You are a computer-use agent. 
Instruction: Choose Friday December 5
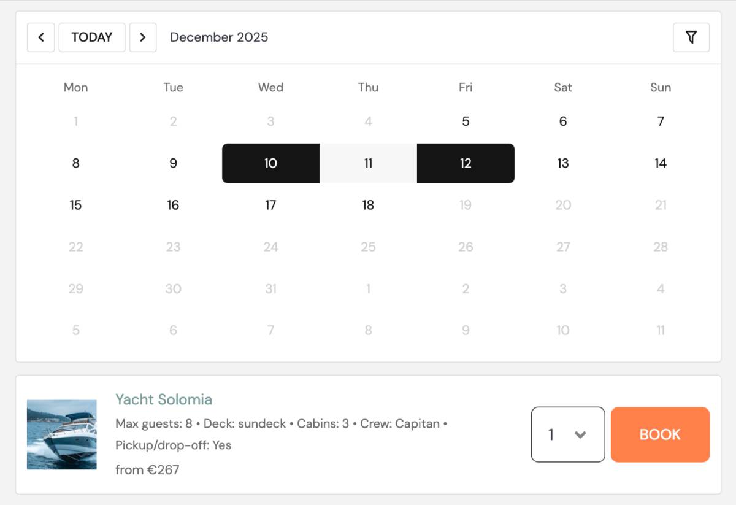click(466, 121)
